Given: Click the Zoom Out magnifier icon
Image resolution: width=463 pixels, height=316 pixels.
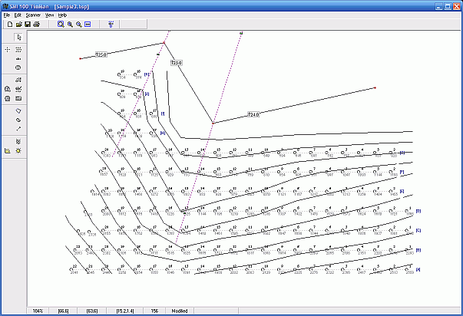Looking at the screenshot, I should (79, 25).
